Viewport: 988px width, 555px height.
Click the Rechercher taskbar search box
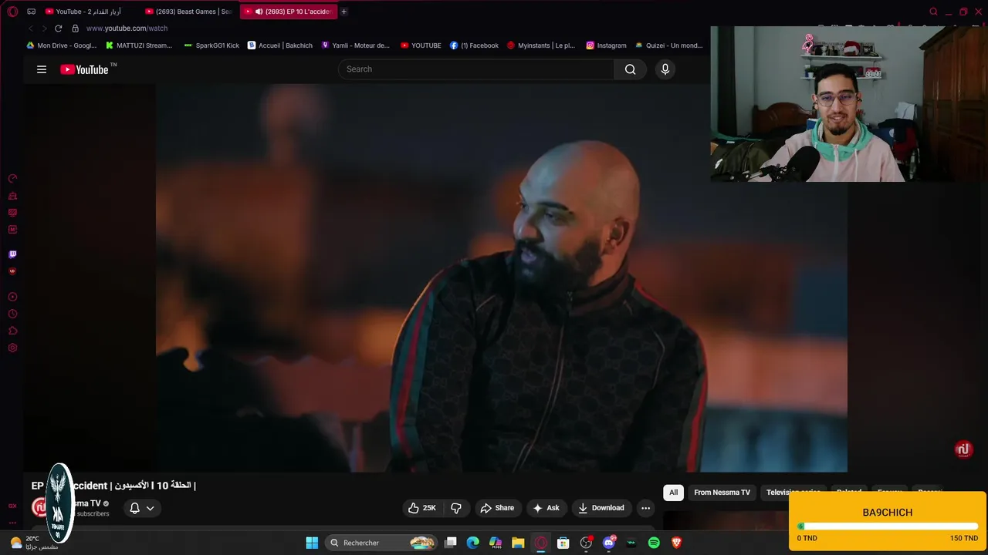(382, 543)
